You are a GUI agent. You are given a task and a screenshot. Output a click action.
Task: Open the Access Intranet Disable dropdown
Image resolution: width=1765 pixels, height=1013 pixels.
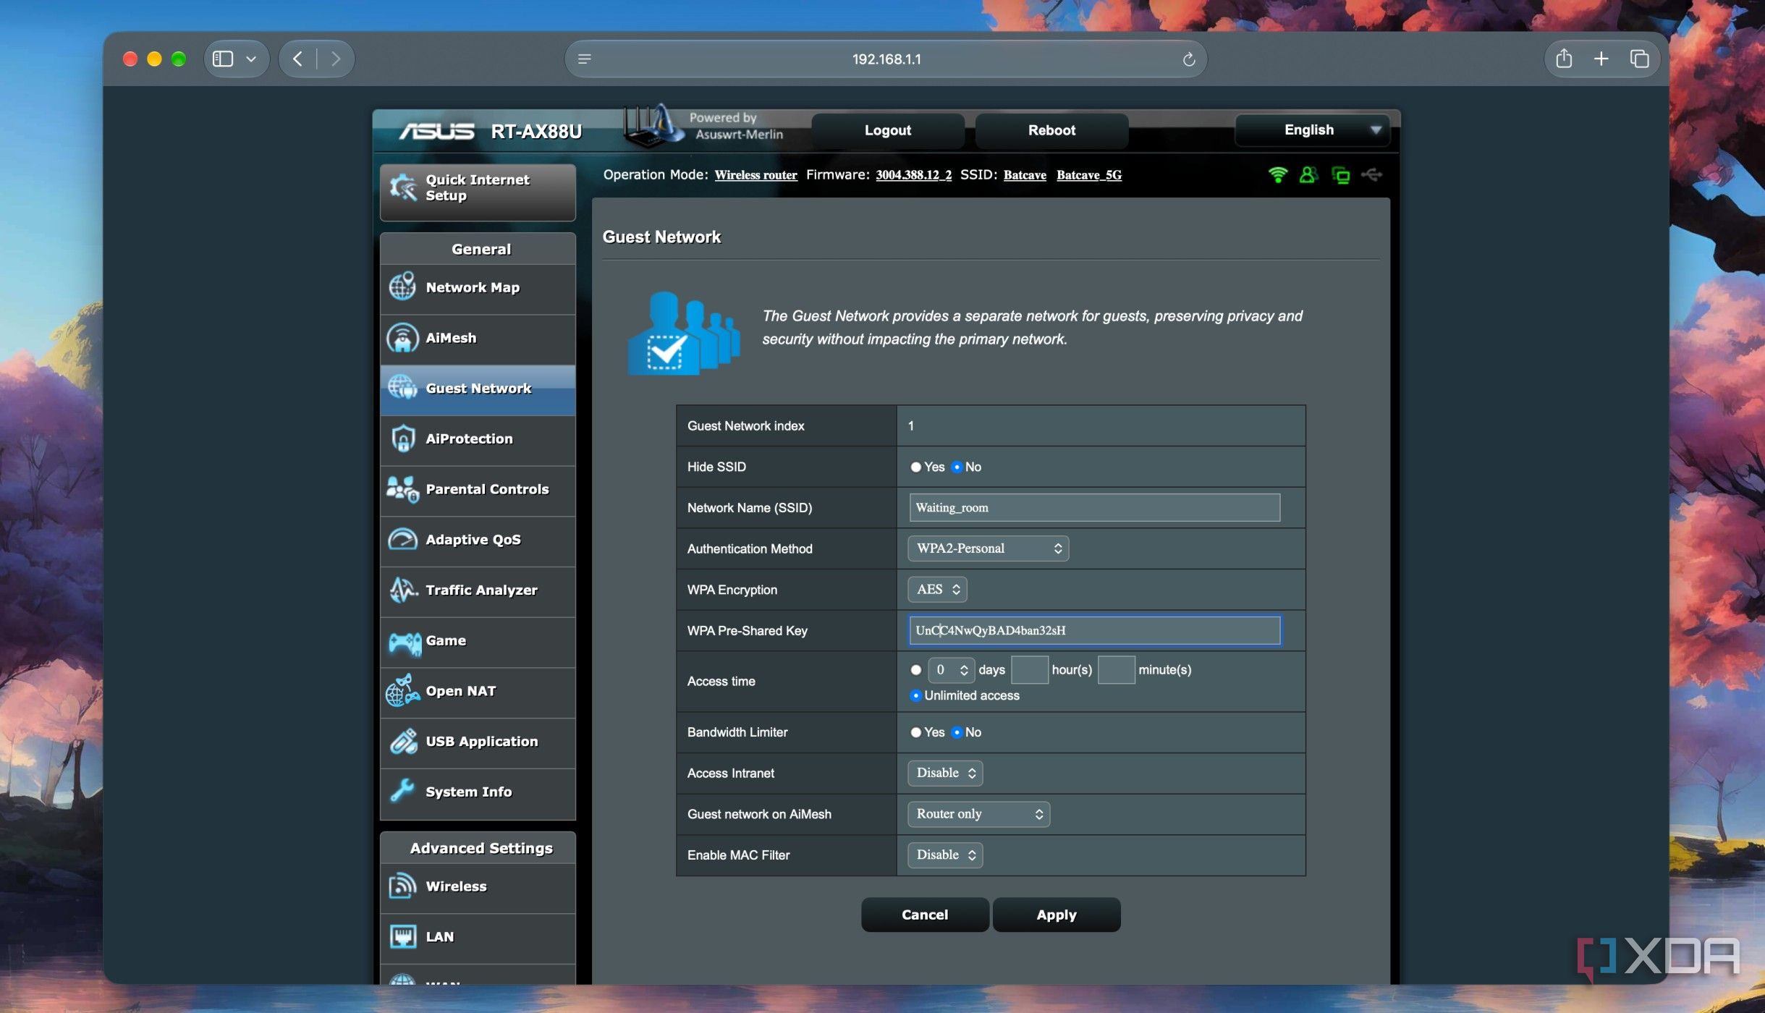click(x=945, y=773)
